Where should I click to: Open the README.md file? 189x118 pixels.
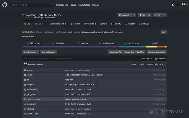pos(32,114)
